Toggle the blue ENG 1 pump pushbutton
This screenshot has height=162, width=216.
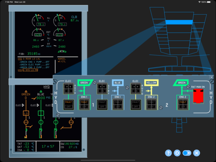[117, 105]
